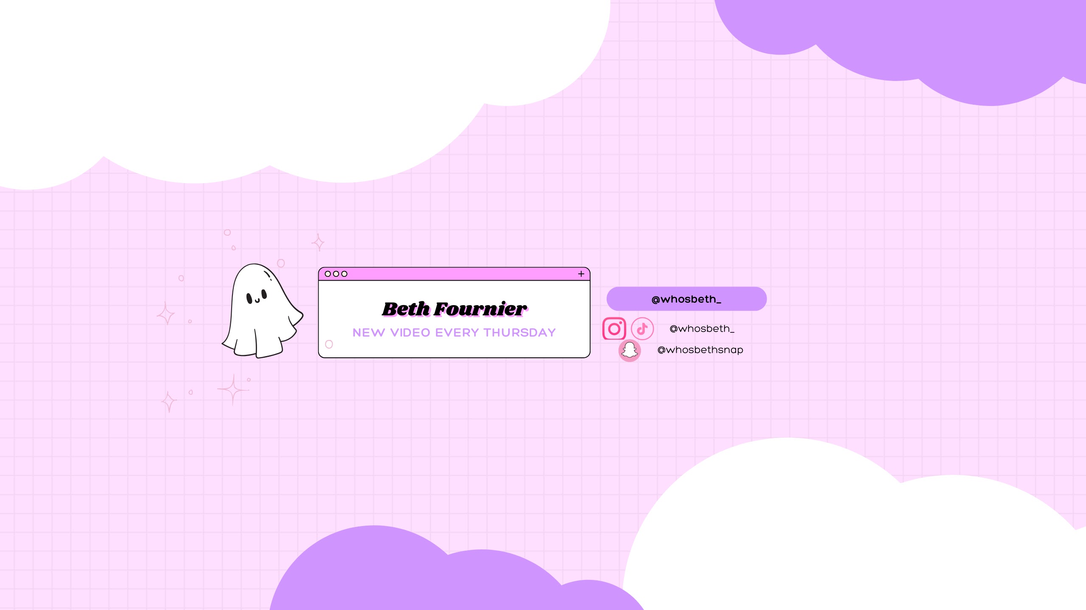
Task: Click @whosbeth_ text beside TikTok icon
Action: click(702, 329)
